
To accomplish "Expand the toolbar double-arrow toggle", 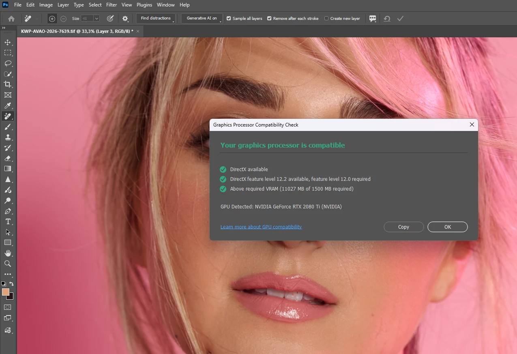I will tap(4, 28).
